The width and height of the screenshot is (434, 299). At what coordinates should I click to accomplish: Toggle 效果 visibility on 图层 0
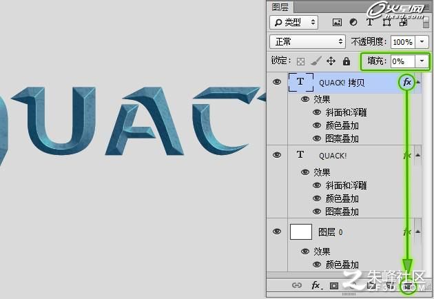coord(305,251)
